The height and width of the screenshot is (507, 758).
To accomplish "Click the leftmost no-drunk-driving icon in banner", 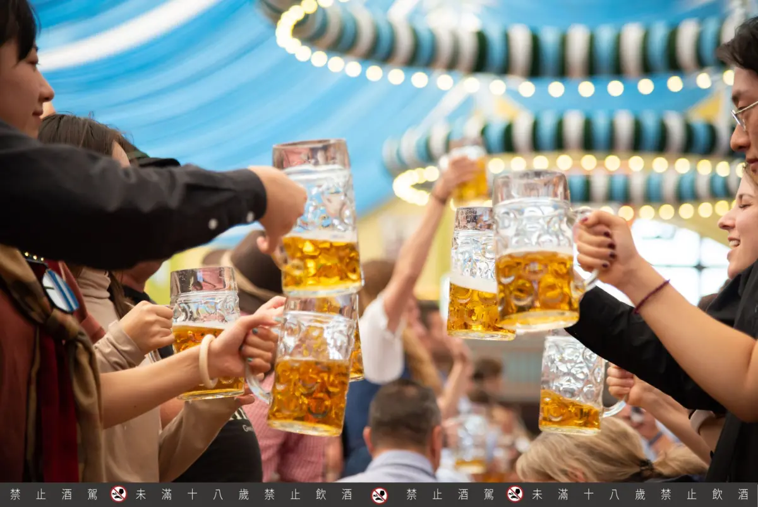I will [x=118, y=494].
